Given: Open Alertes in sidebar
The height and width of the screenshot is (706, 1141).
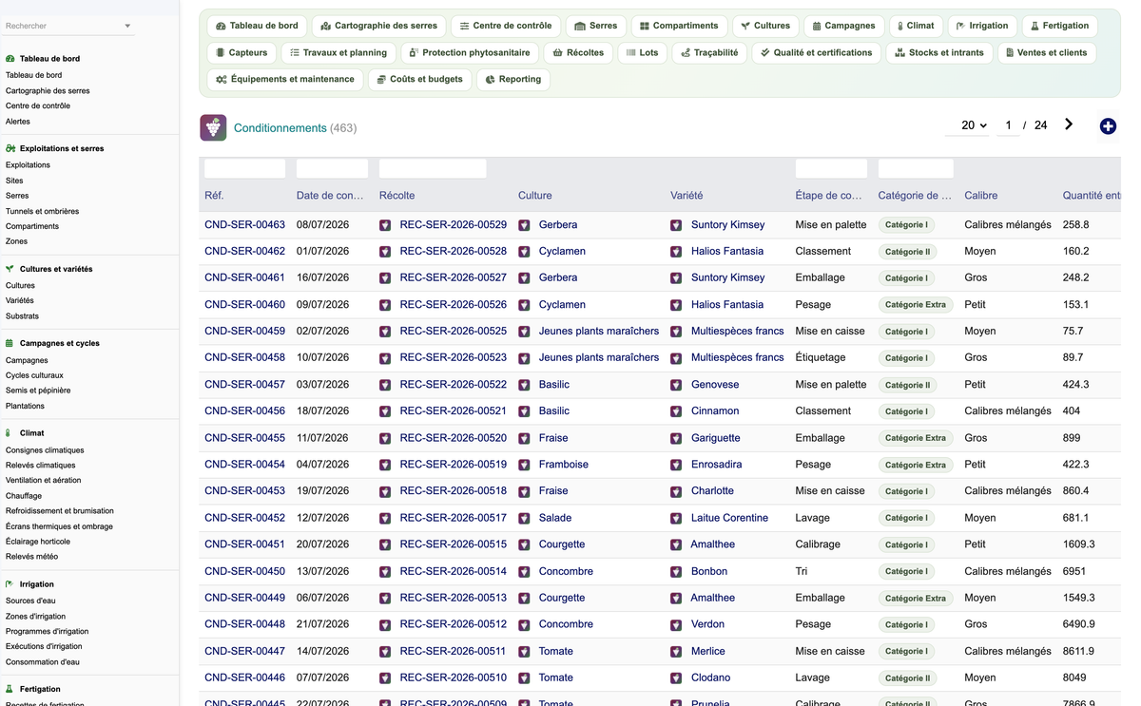Looking at the screenshot, I should tap(18, 122).
